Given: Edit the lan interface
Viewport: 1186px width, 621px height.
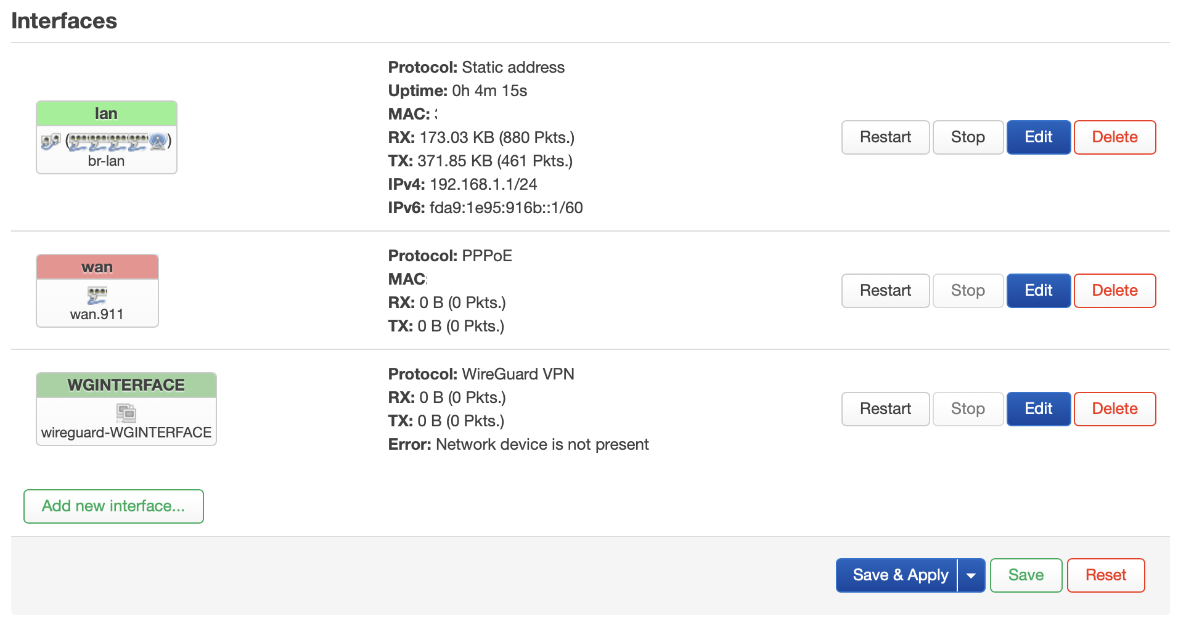Looking at the screenshot, I should (x=1039, y=137).
